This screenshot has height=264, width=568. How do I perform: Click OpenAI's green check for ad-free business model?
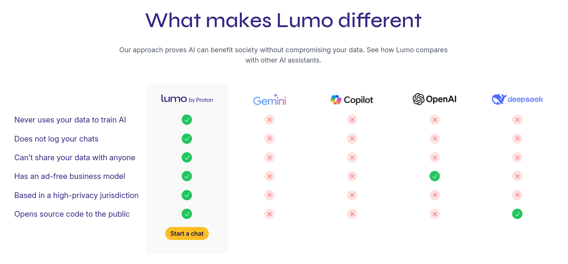(435, 176)
